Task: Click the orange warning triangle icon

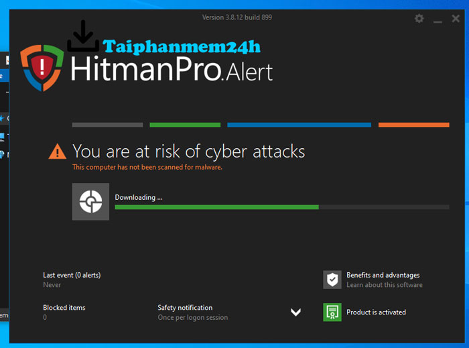Action: point(58,152)
